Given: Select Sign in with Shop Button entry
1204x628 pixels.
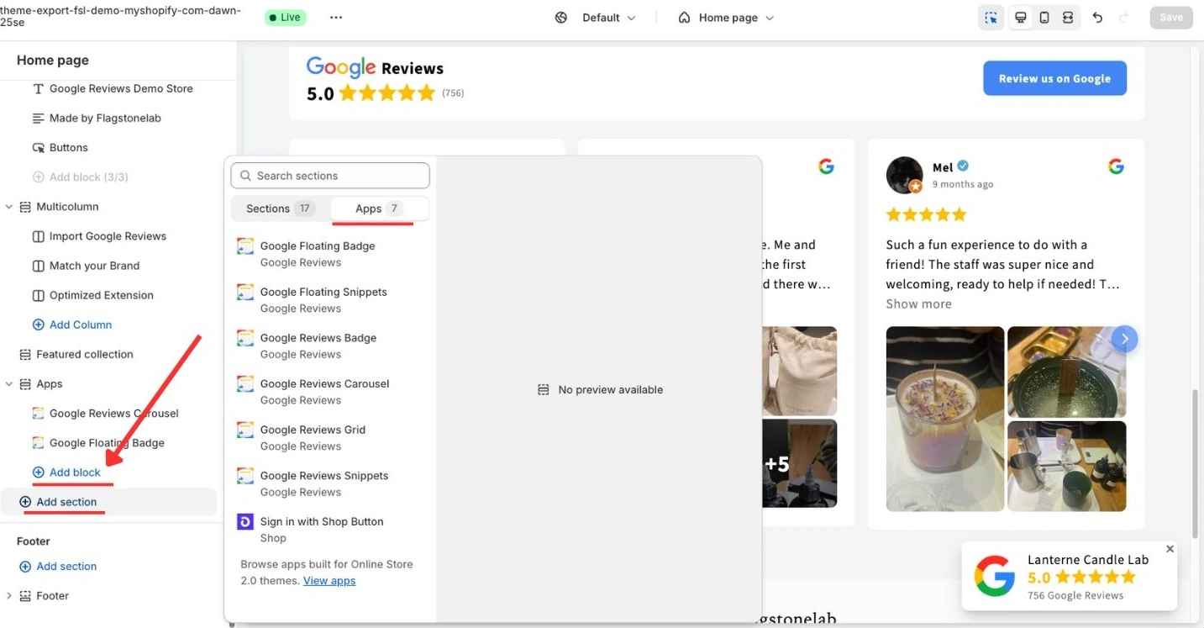Looking at the screenshot, I should [330, 530].
